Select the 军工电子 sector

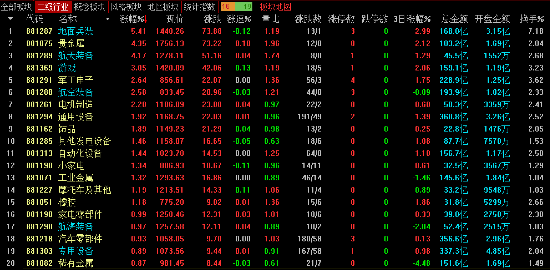pyautogui.click(x=76, y=80)
